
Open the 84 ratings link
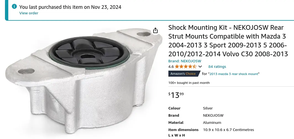click(217, 66)
